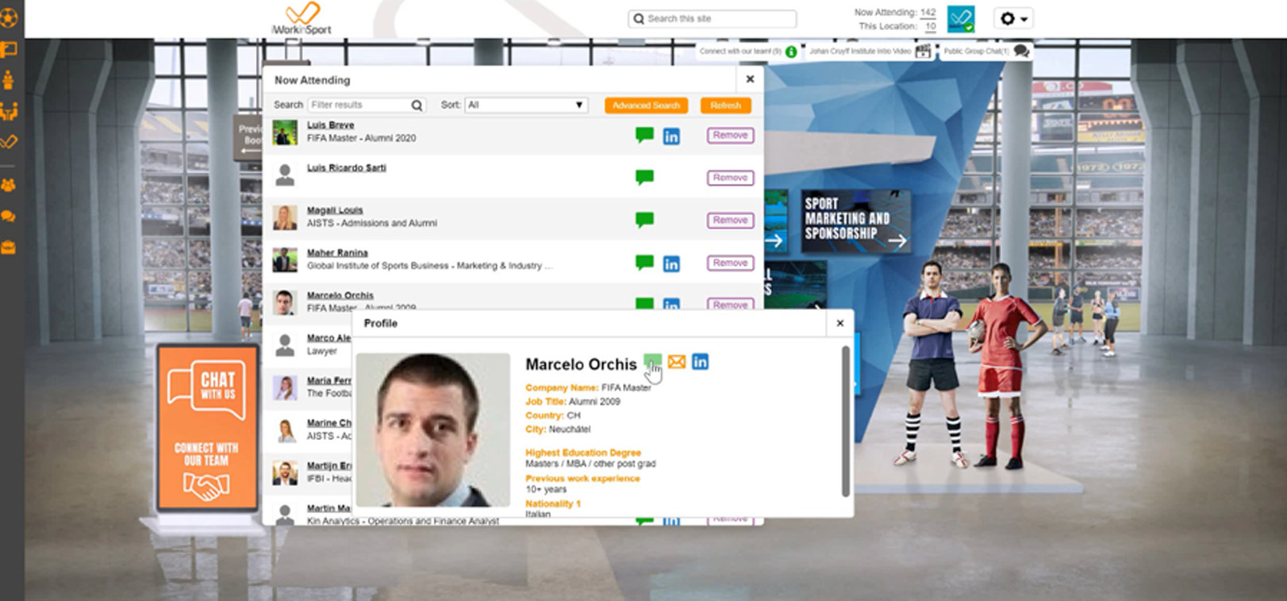1287x601 pixels.
Task: Open Luis Breve's LinkedIn icon
Action: [671, 136]
